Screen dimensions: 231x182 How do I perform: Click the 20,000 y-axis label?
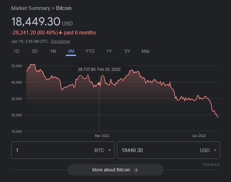point(17,115)
